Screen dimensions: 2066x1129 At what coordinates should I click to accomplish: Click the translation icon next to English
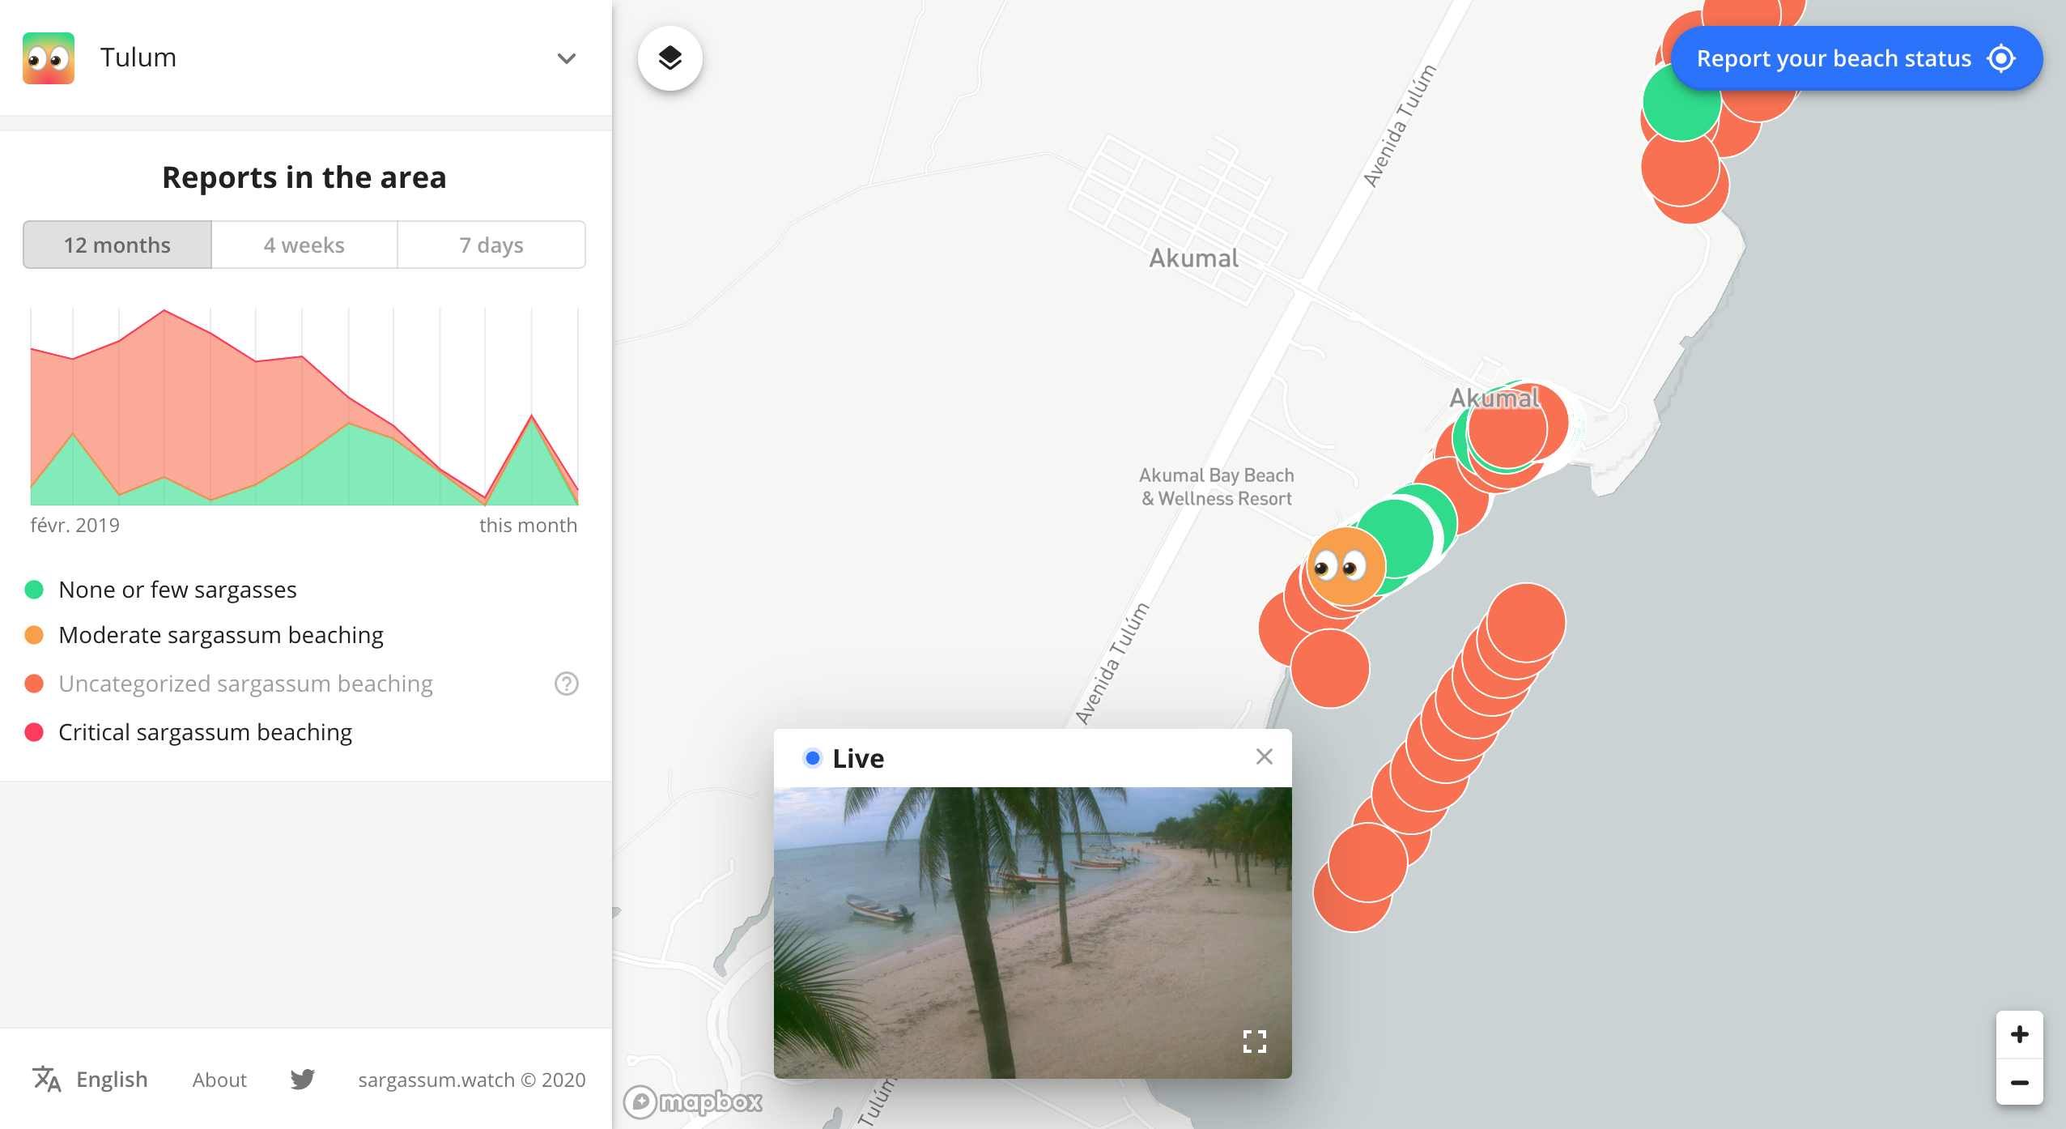point(47,1079)
